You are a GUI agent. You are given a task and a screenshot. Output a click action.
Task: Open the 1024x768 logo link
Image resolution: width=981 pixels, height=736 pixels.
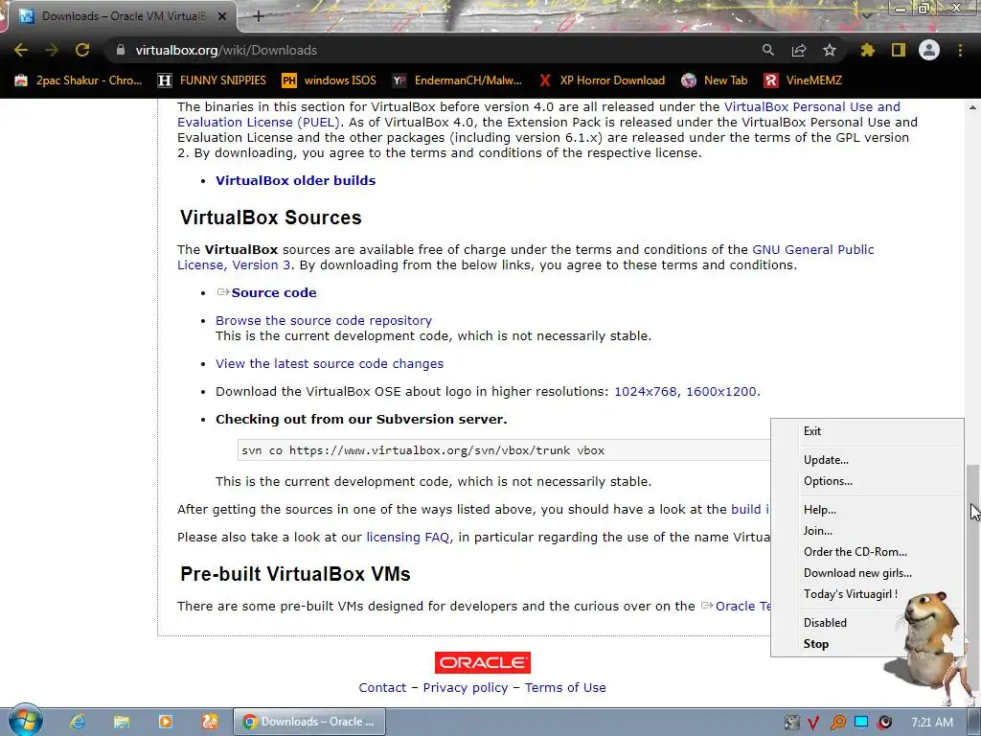[x=645, y=392]
